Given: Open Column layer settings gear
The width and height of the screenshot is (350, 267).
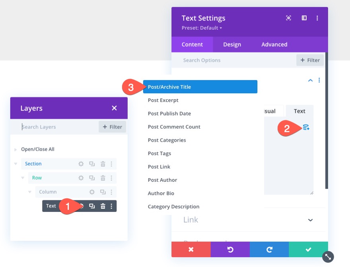Looking at the screenshot, I should (92, 192).
